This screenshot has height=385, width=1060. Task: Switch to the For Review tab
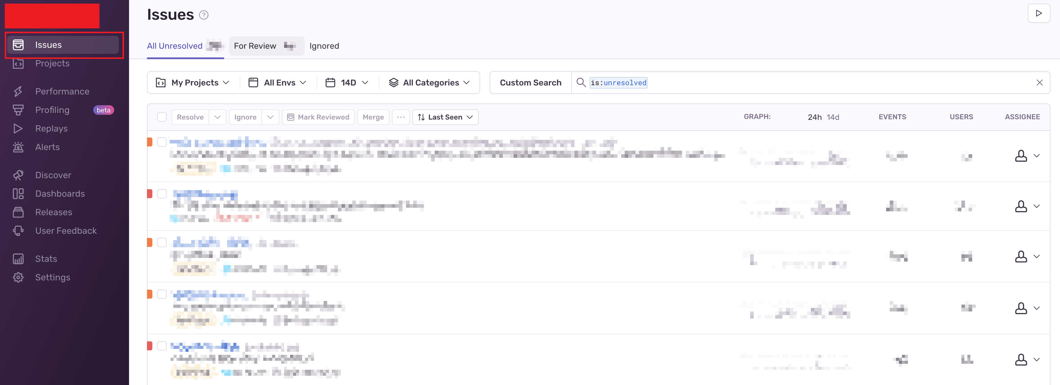266,46
